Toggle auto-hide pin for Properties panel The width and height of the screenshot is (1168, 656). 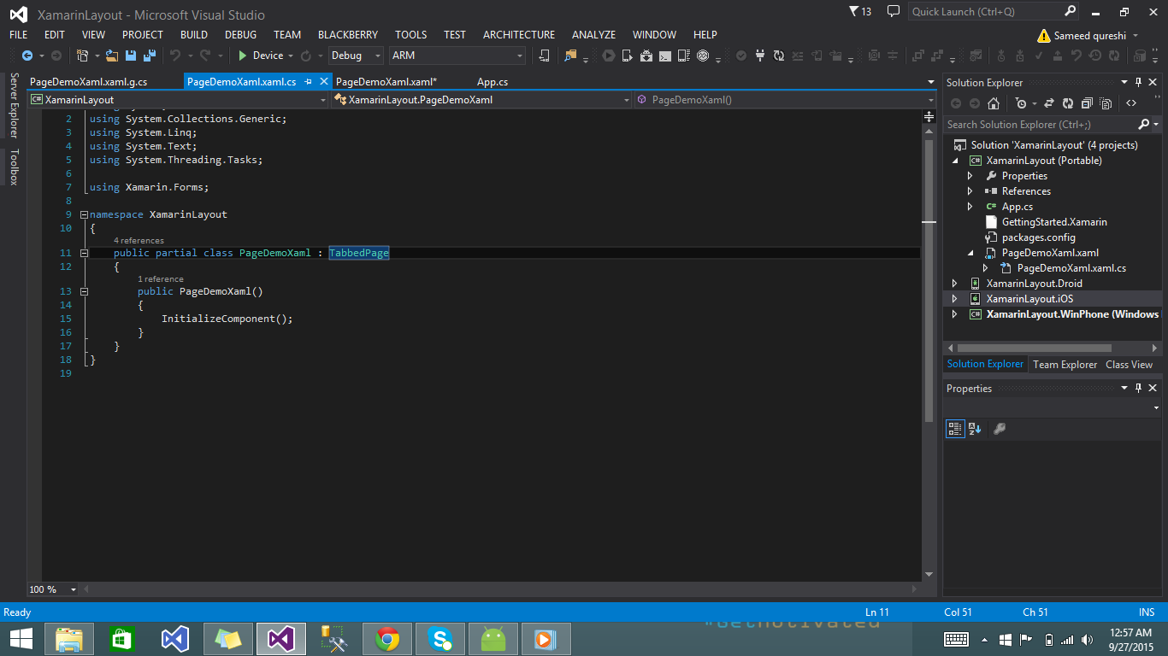(1138, 389)
